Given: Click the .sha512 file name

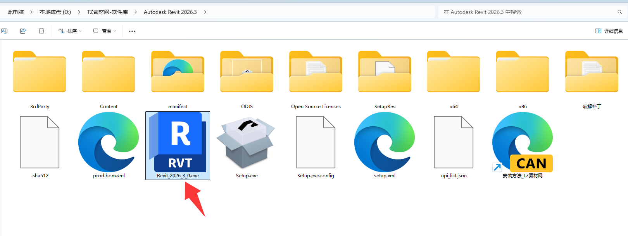Looking at the screenshot, I should pyautogui.click(x=40, y=176).
